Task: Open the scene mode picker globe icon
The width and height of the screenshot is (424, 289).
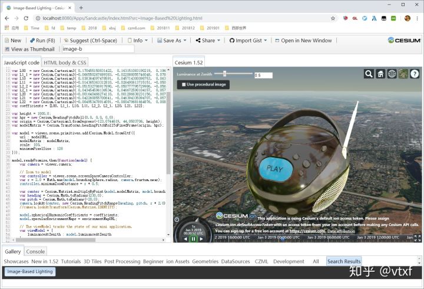Action: (392, 74)
